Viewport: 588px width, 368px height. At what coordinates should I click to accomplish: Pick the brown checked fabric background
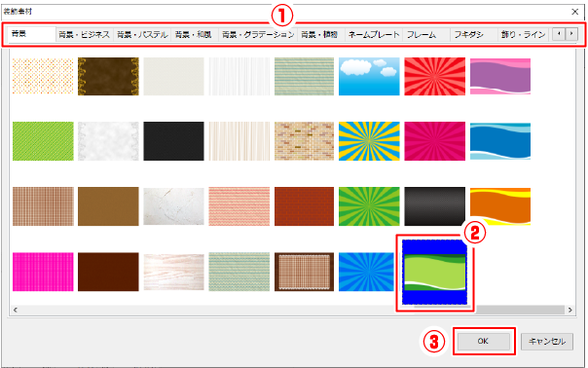pyautogui.click(x=43, y=206)
